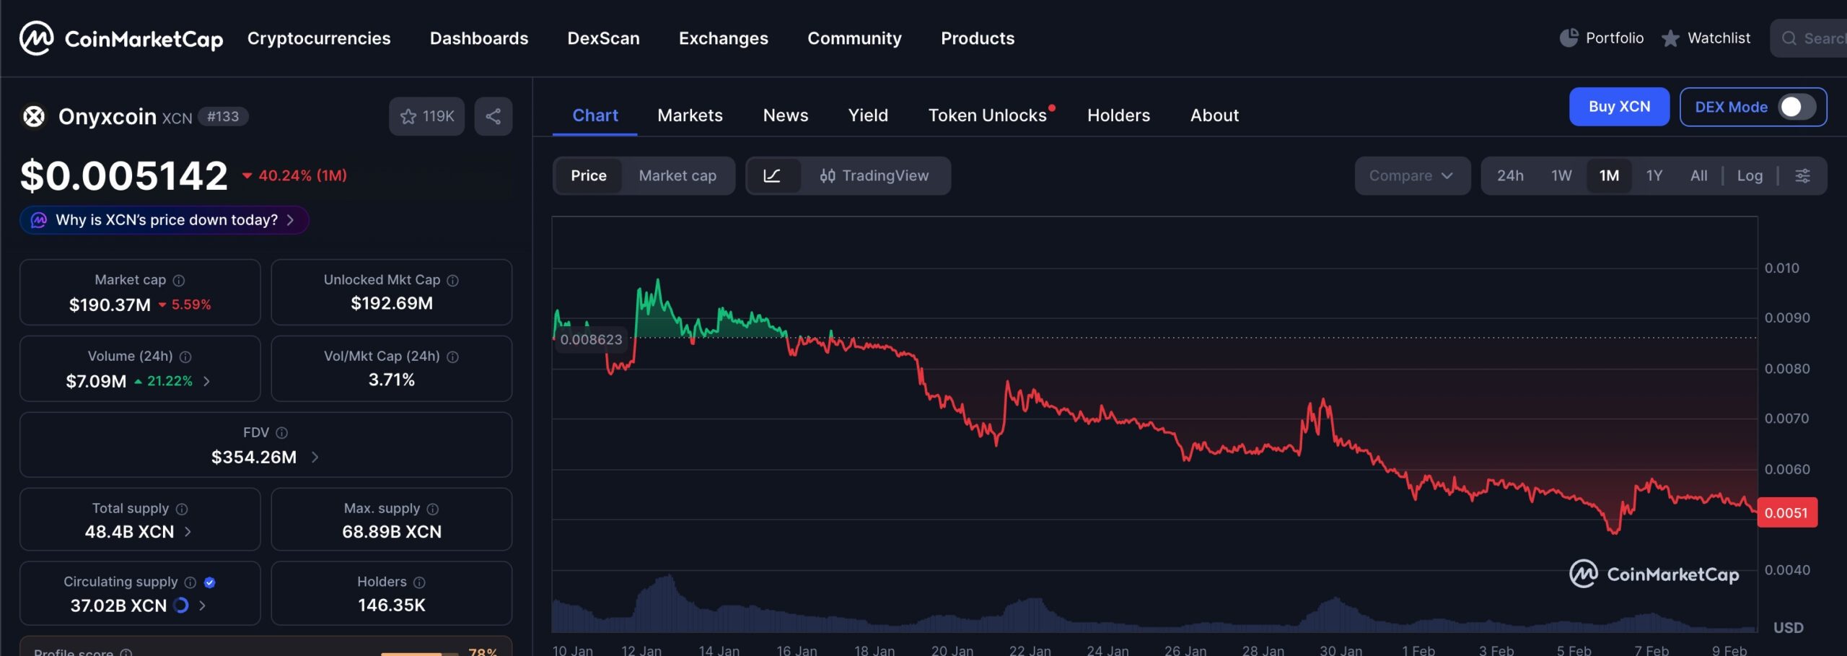Click the Unlocked Mkt Cap info icon

coord(452,280)
